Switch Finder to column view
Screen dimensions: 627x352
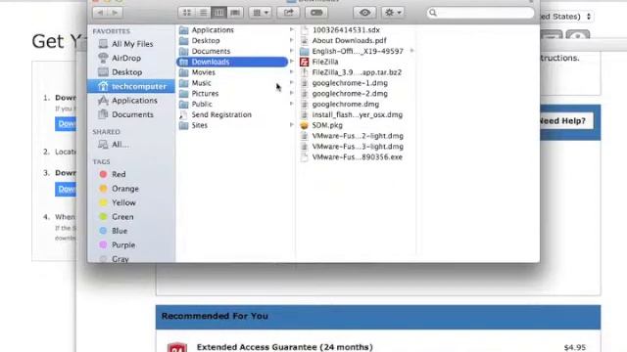[218, 13]
